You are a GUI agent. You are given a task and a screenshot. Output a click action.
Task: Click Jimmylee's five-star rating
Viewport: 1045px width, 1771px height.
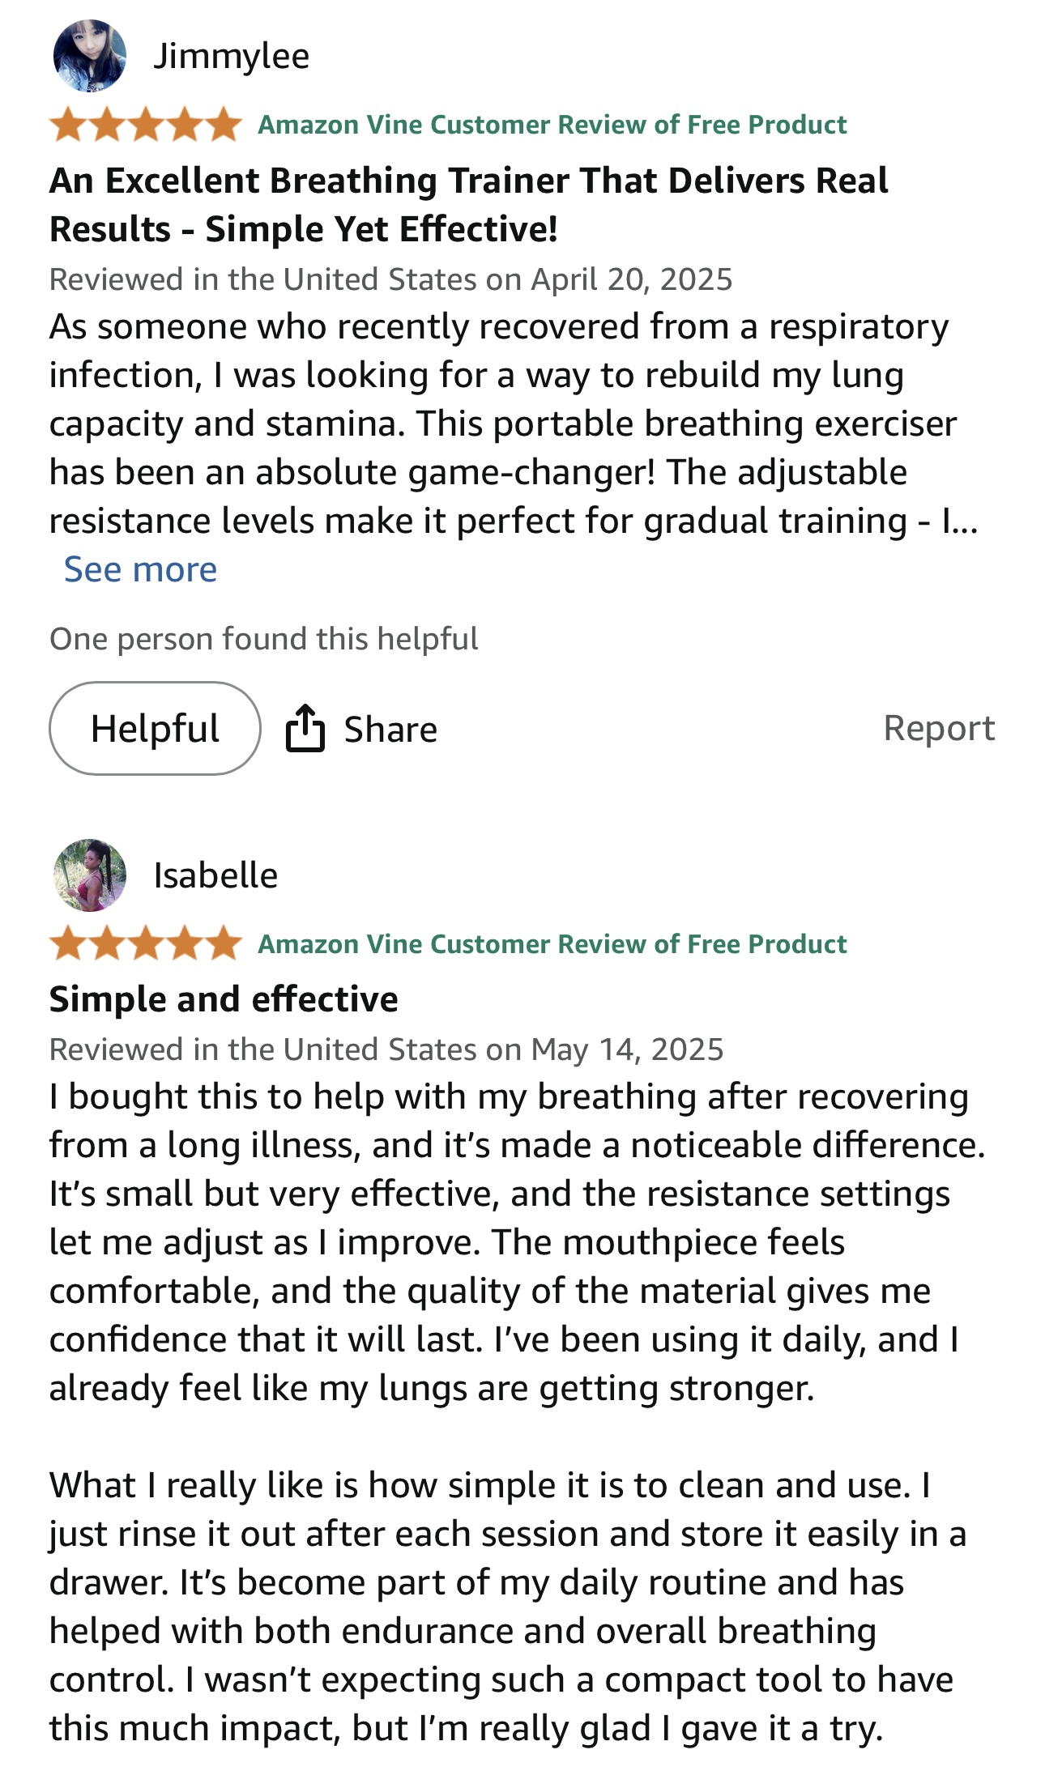146,125
